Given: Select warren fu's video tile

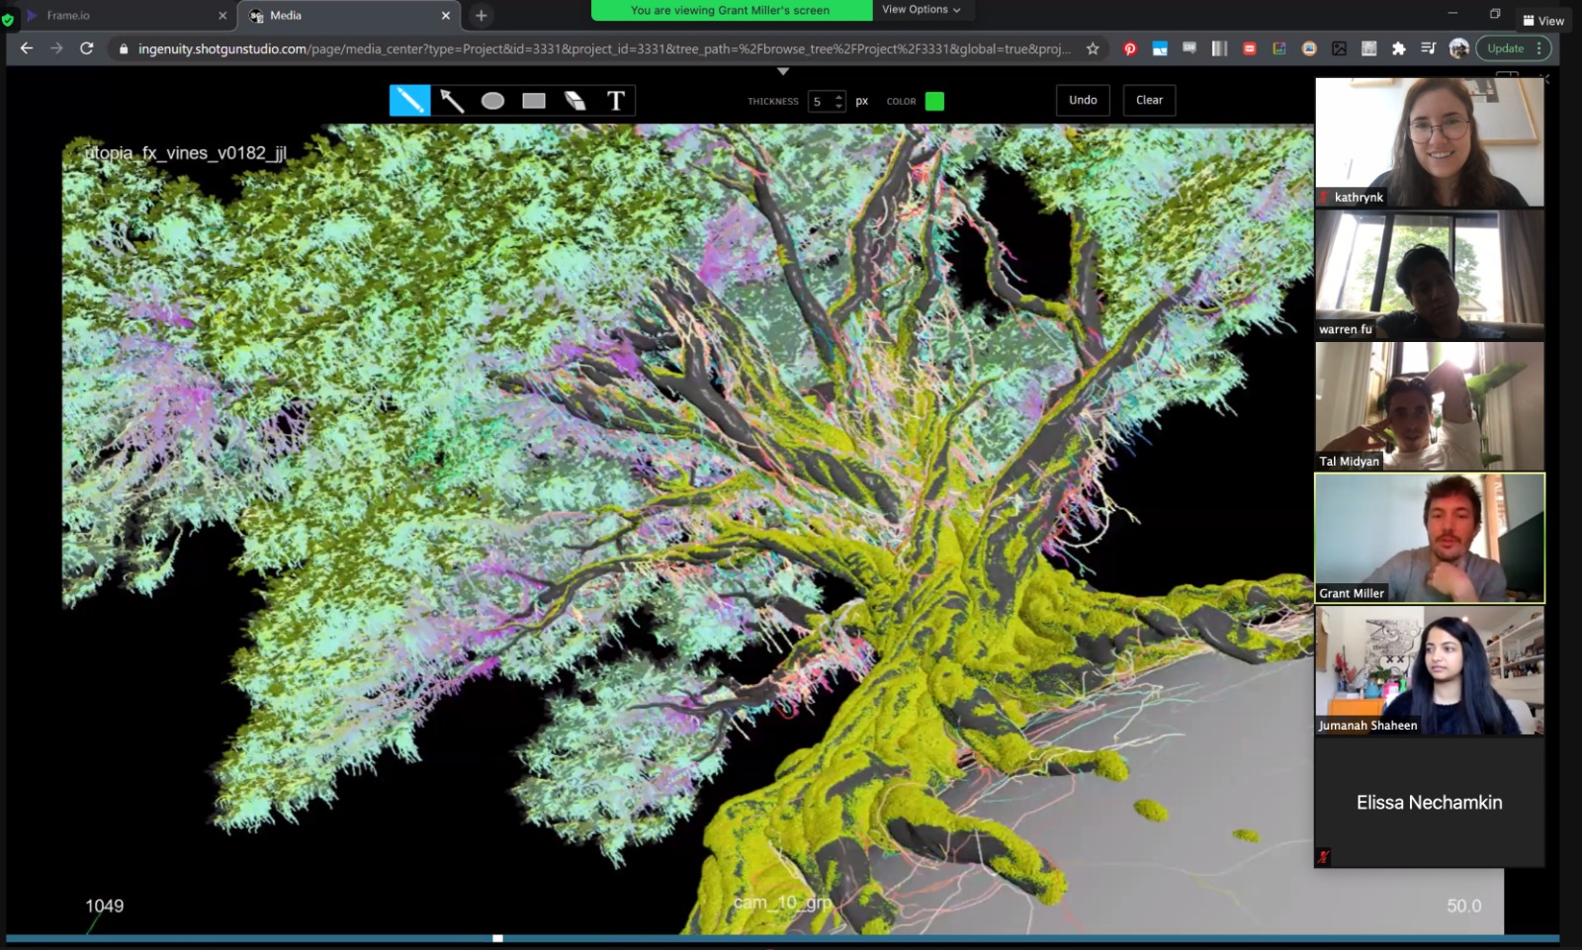Looking at the screenshot, I should click(1429, 275).
